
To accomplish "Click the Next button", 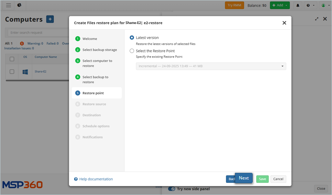I will pos(243,178).
